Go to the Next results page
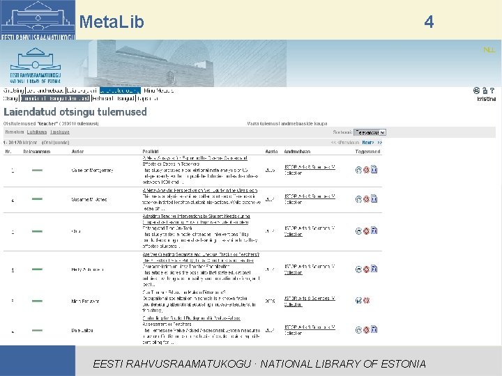This screenshot has height=376, width=502. 368,143
